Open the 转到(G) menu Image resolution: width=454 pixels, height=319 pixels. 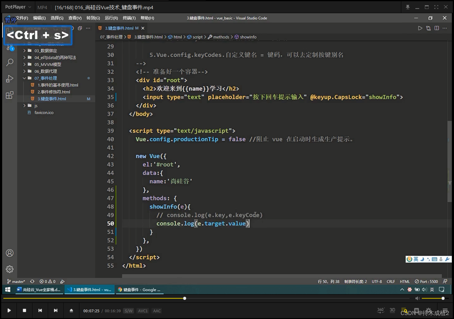coord(93,18)
